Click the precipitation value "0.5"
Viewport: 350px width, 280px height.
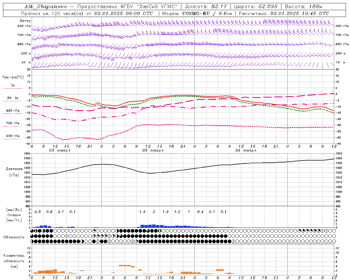pos(38,212)
